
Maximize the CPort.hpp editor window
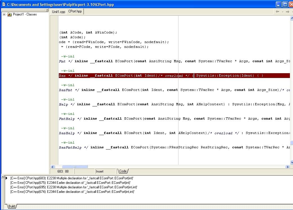point(285,5)
